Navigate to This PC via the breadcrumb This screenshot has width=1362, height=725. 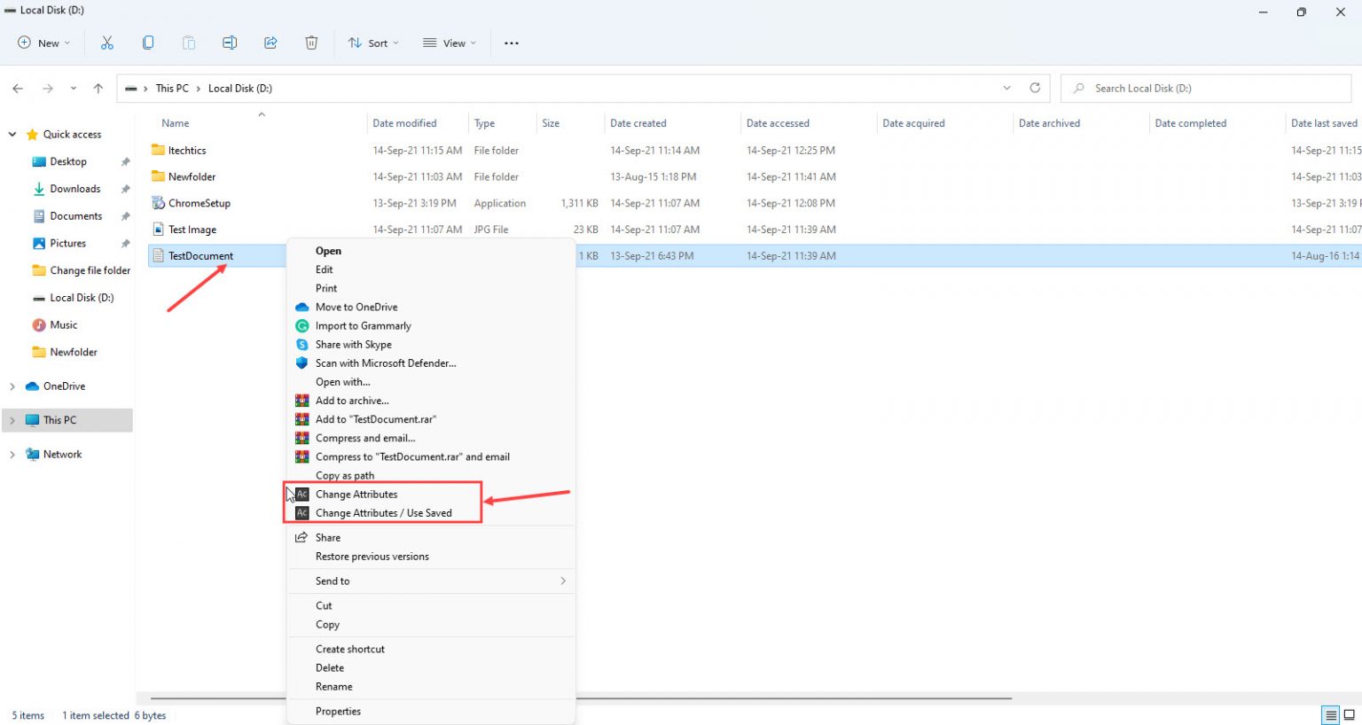pyautogui.click(x=171, y=88)
